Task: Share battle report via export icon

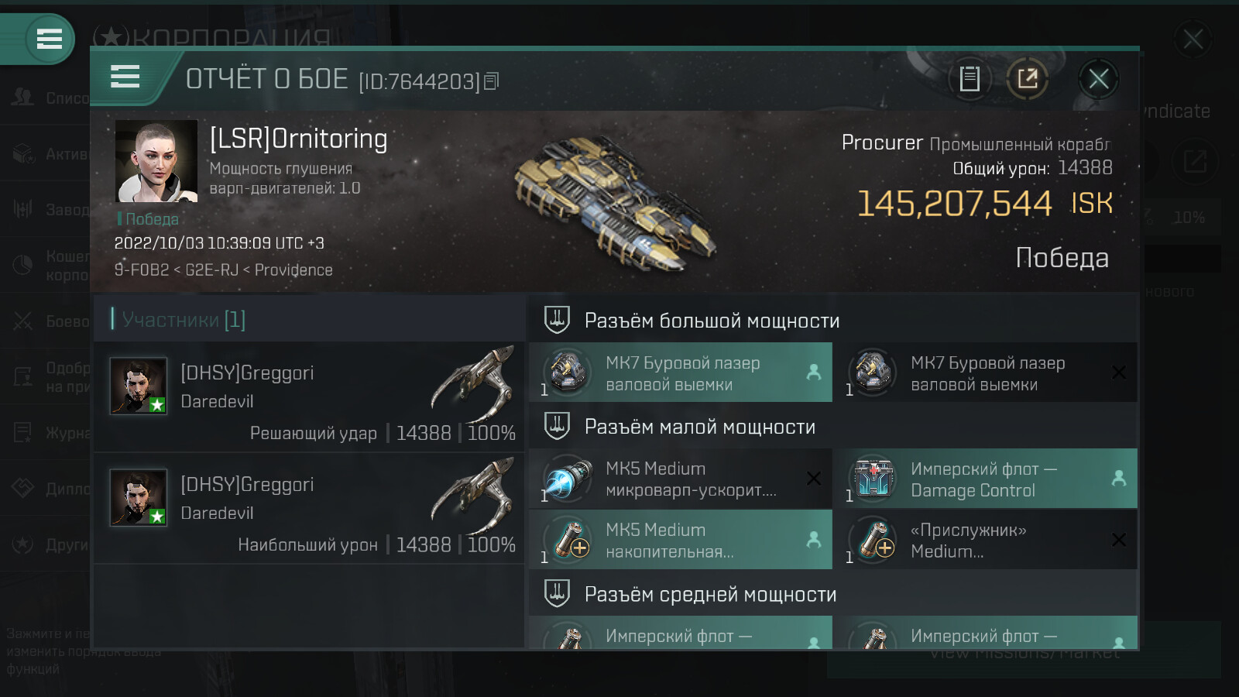Action: (x=1028, y=78)
